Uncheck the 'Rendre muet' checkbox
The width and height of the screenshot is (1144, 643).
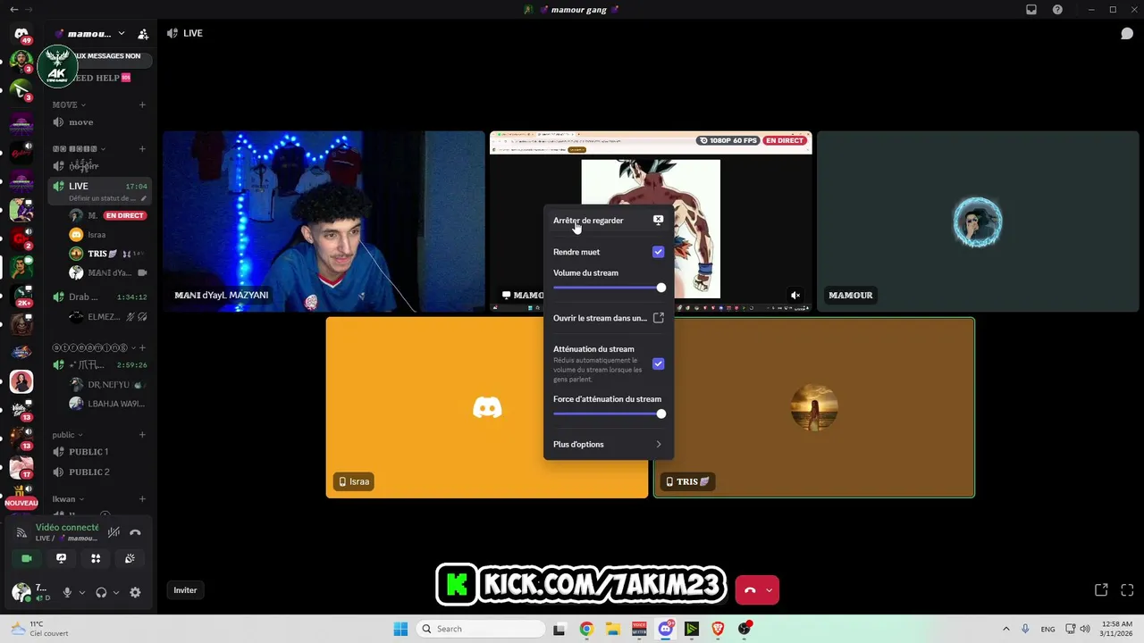(659, 252)
